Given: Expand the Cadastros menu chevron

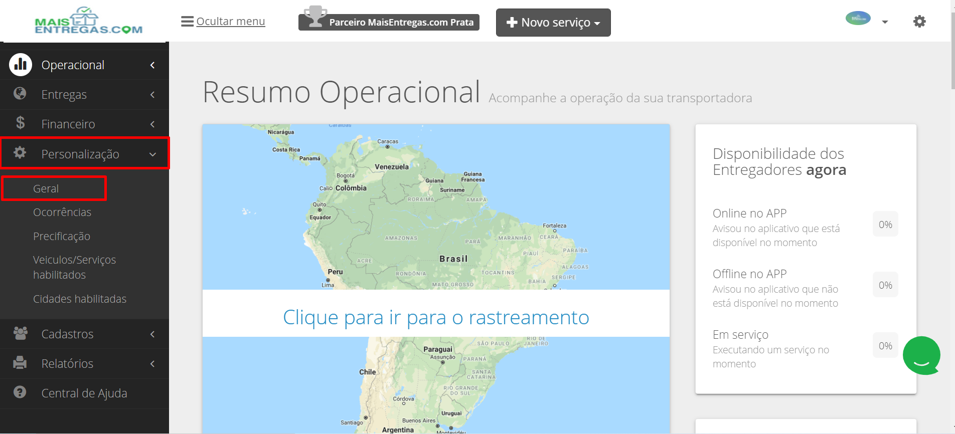Looking at the screenshot, I should point(152,334).
